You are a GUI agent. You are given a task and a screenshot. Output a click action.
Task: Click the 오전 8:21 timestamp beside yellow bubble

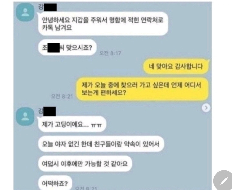[x=62, y=96]
